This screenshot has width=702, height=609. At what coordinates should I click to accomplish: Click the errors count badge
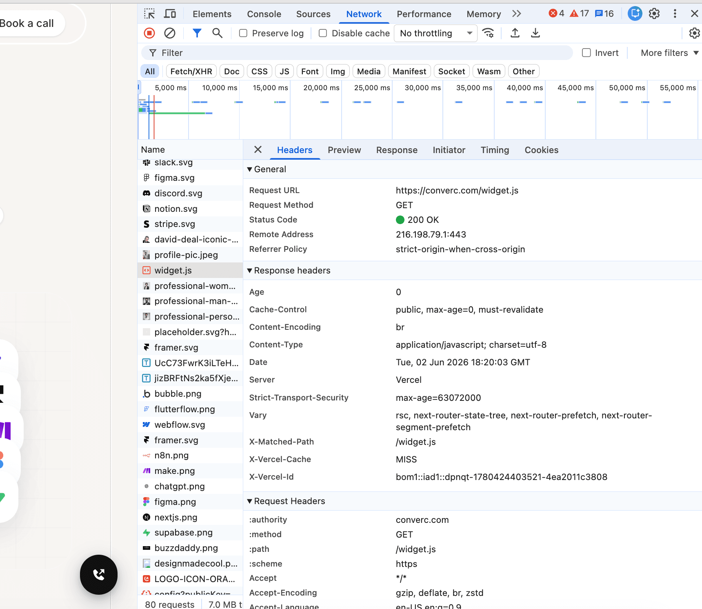tap(557, 14)
